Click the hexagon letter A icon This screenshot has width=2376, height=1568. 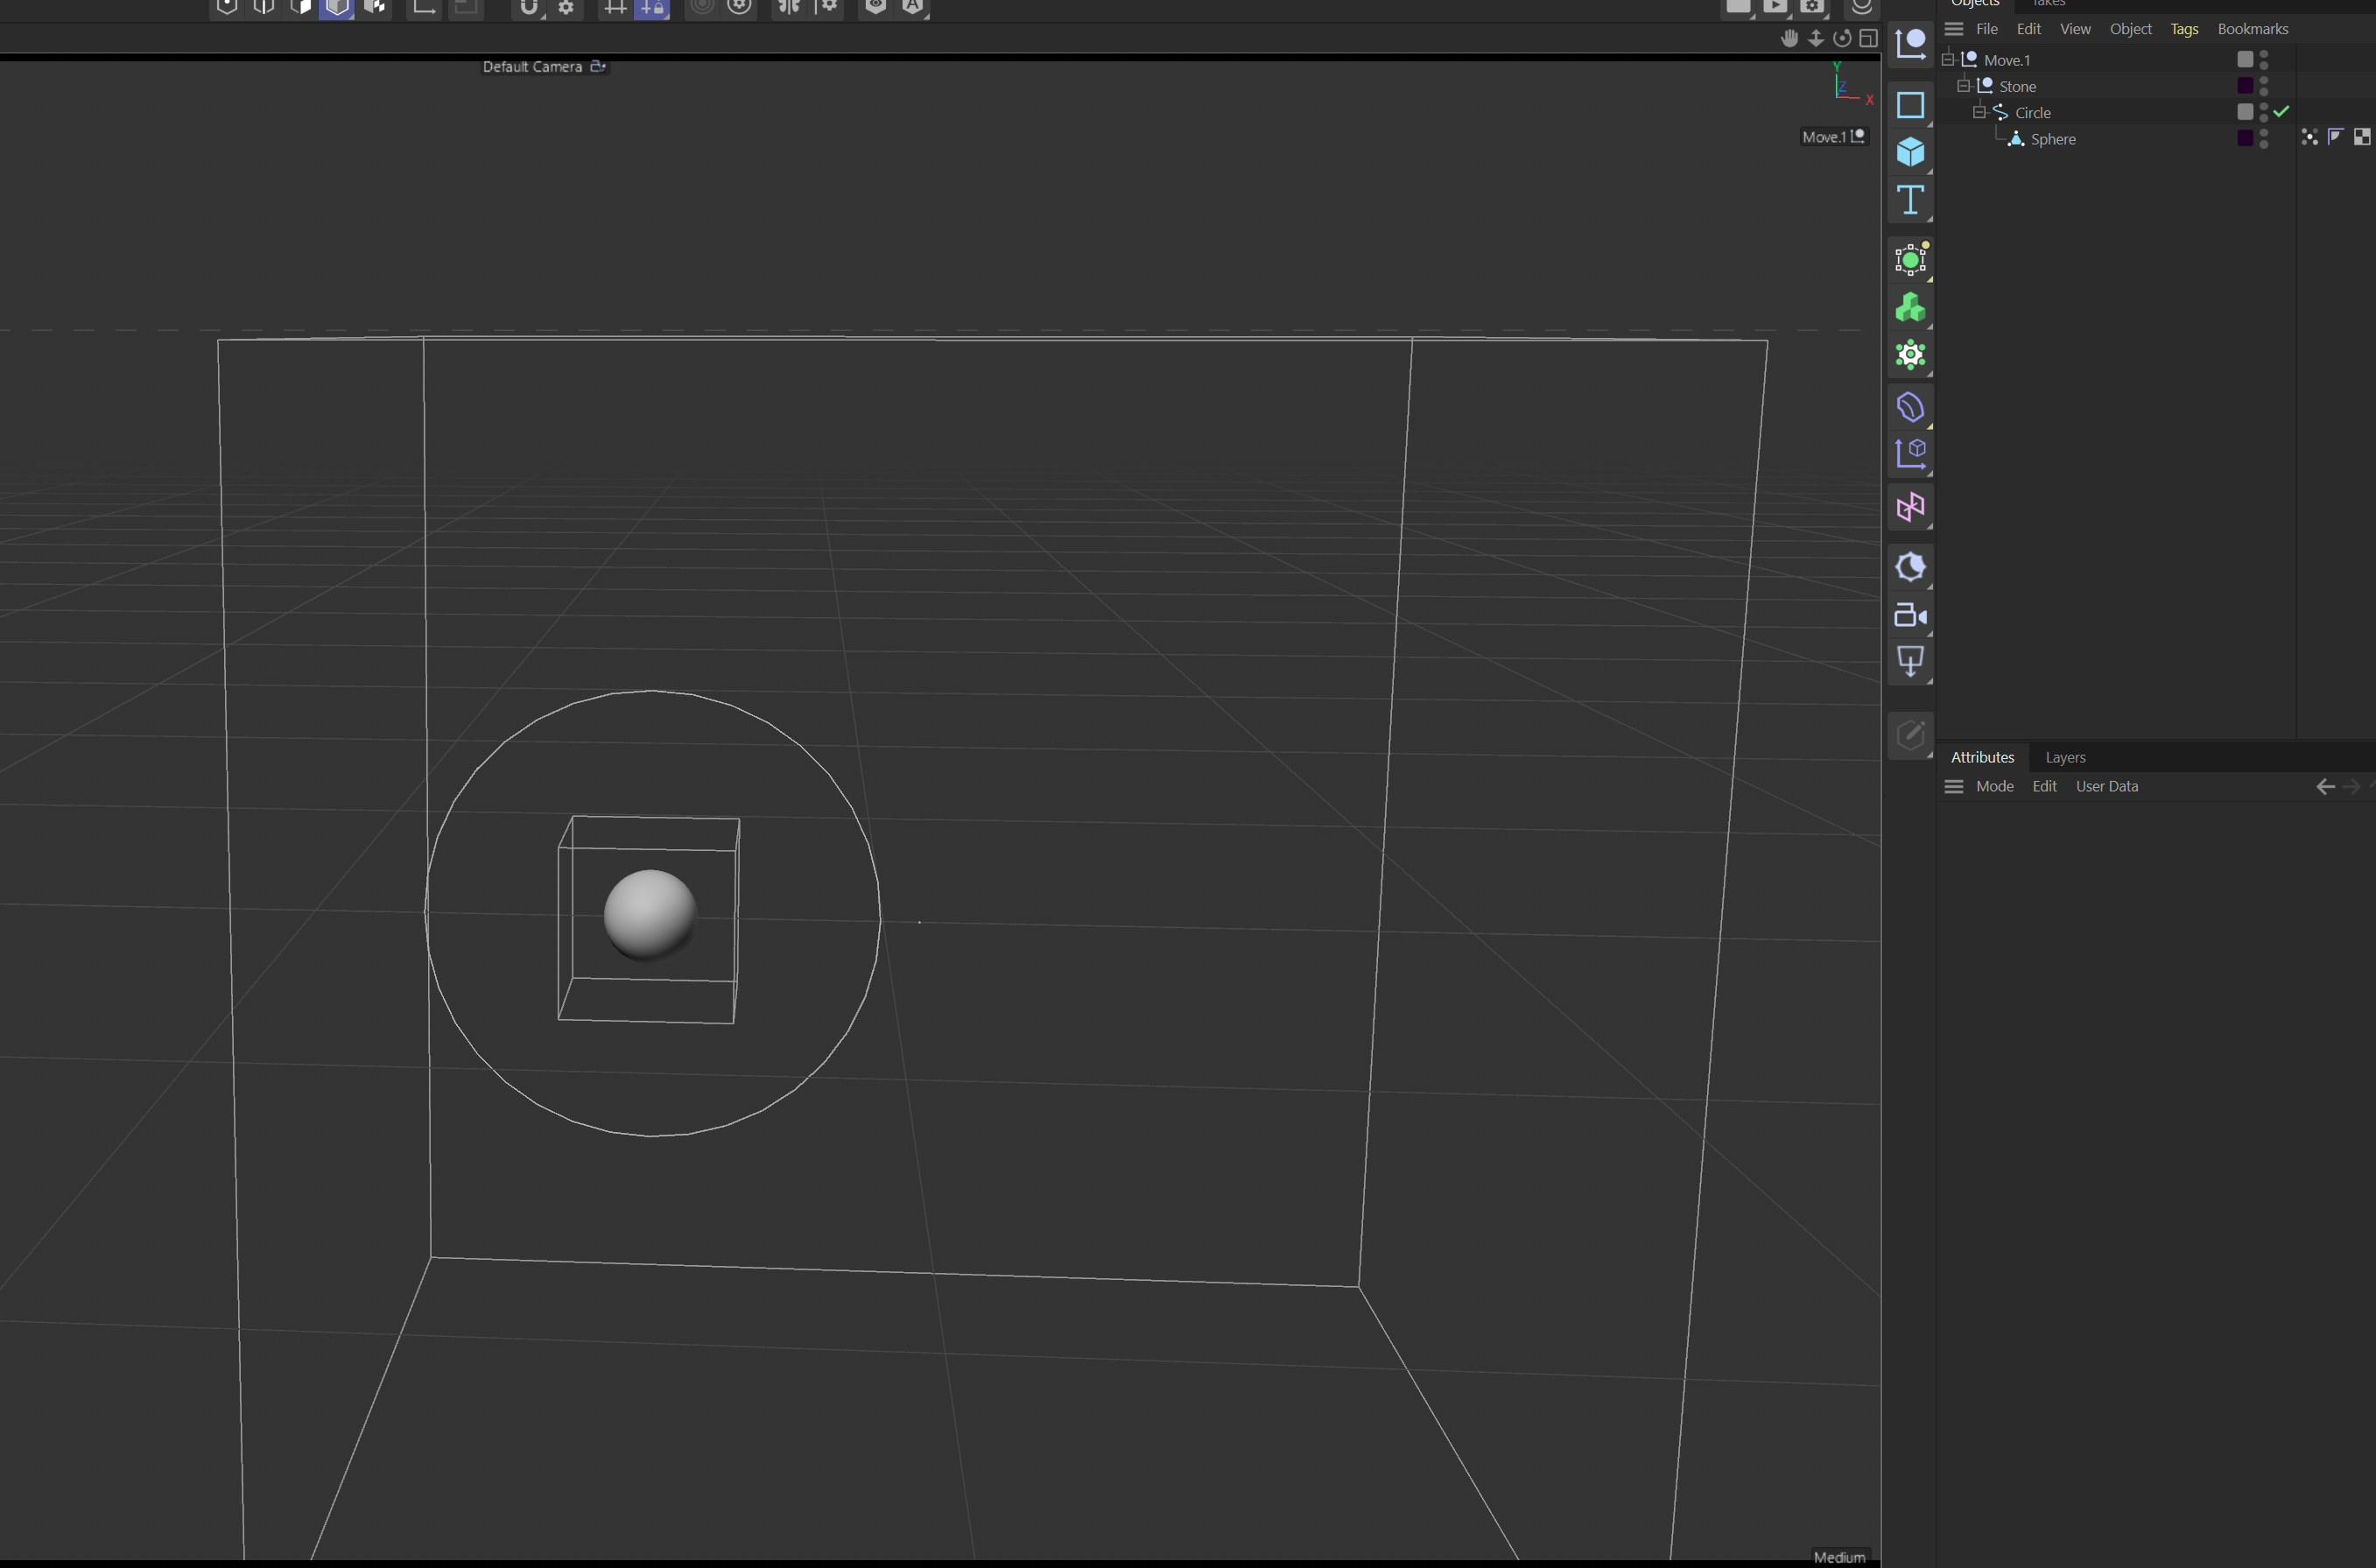click(913, 7)
